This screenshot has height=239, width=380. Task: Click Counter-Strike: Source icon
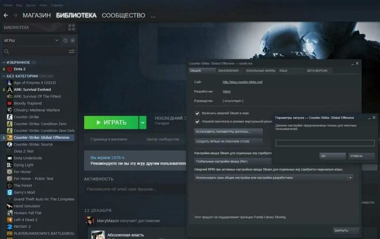(x=9, y=144)
